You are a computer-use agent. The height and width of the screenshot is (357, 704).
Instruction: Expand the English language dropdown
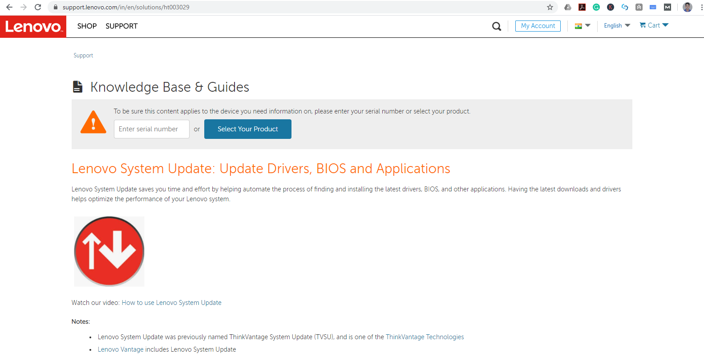click(x=617, y=26)
